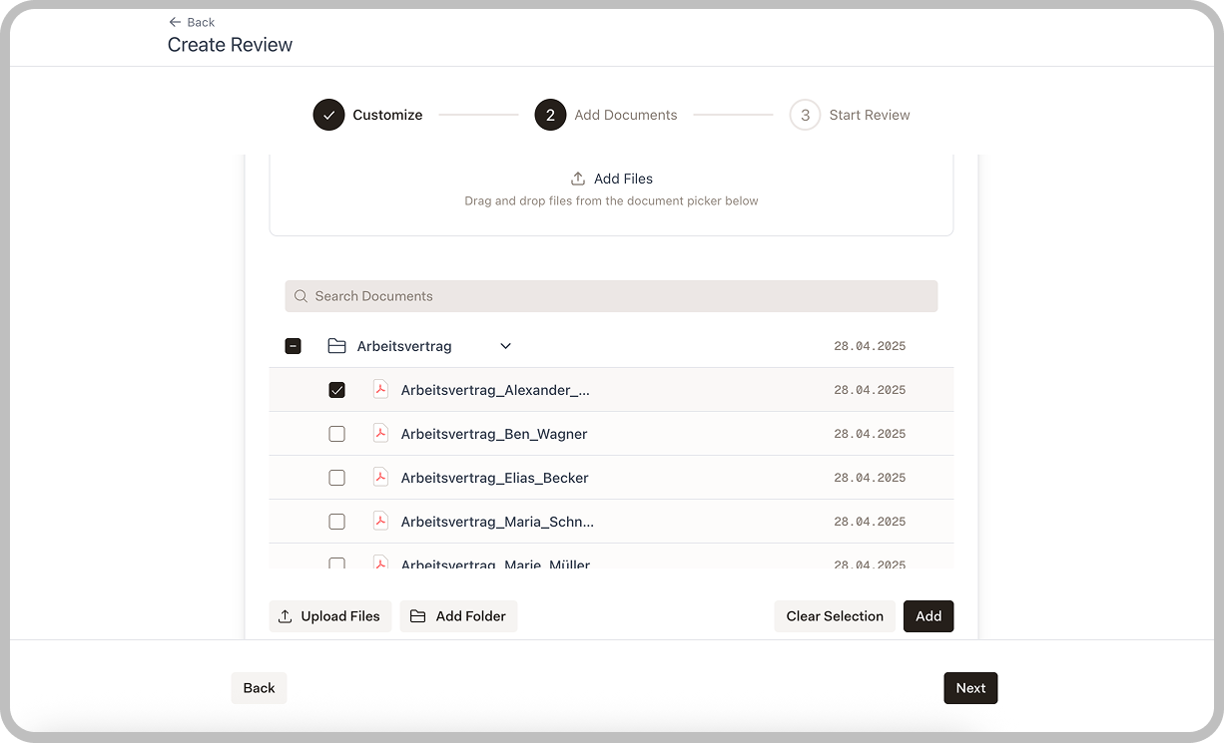The image size is (1224, 743).
Task: Toggle the Arbeitsvertrag folder select-all checkbox
Action: 294,345
